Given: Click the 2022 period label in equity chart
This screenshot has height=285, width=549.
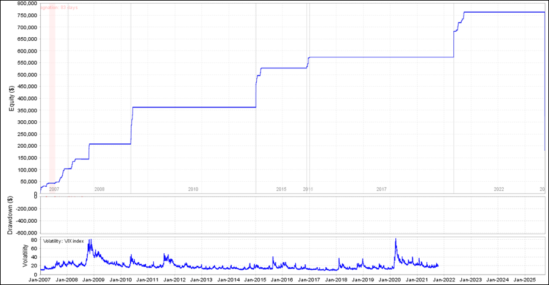Looking at the screenshot, I should (499, 190).
